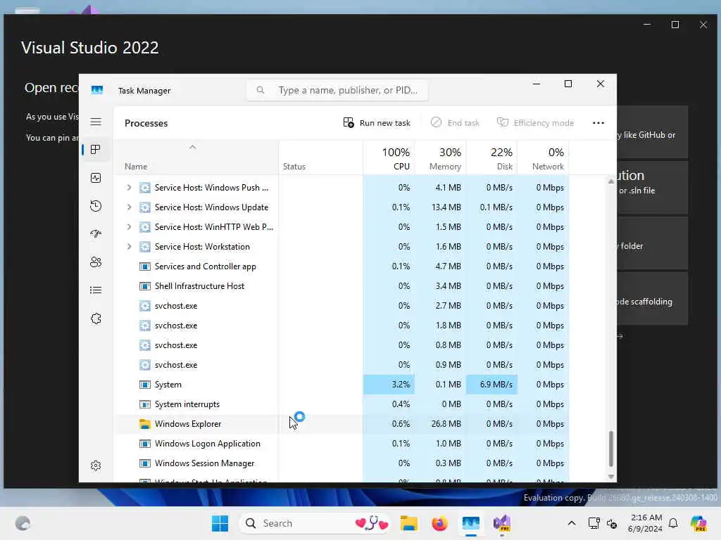Click the taskbar Search box
721x540 pixels.
coord(315,523)
